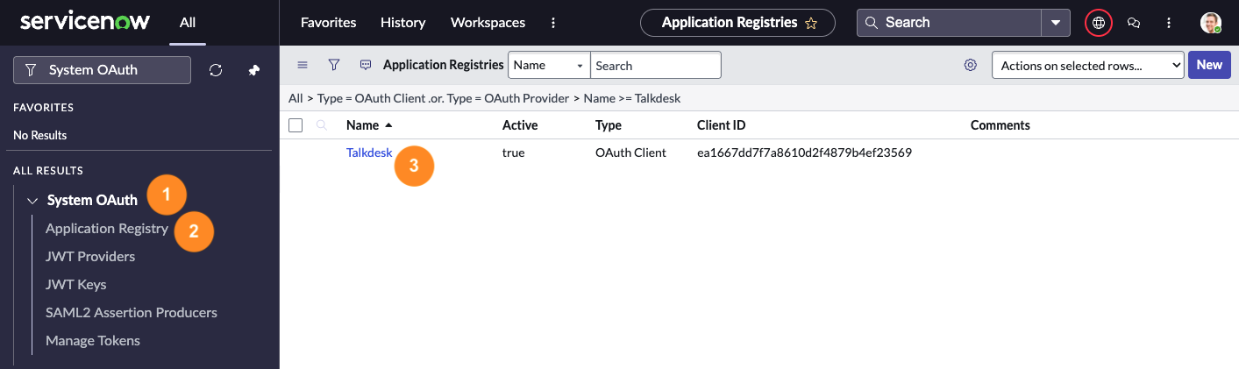The width and height of the screenshot is (1239, 369).
Task: Click the Client ID value ea1667dd7f7a...
Action: [805, 153]
